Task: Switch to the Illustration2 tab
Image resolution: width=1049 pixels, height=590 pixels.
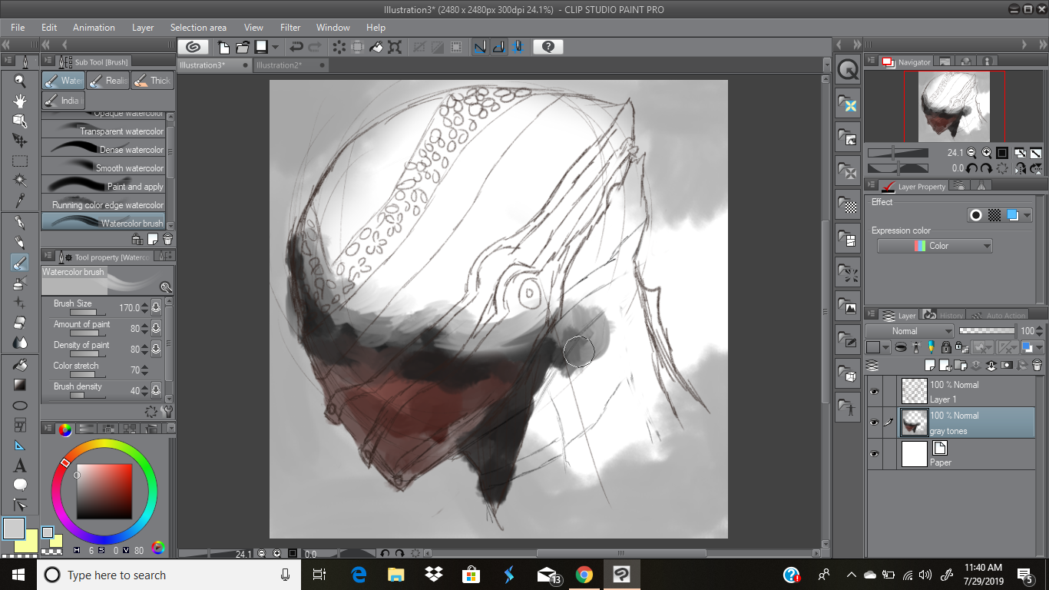Action: pos(280,65)
